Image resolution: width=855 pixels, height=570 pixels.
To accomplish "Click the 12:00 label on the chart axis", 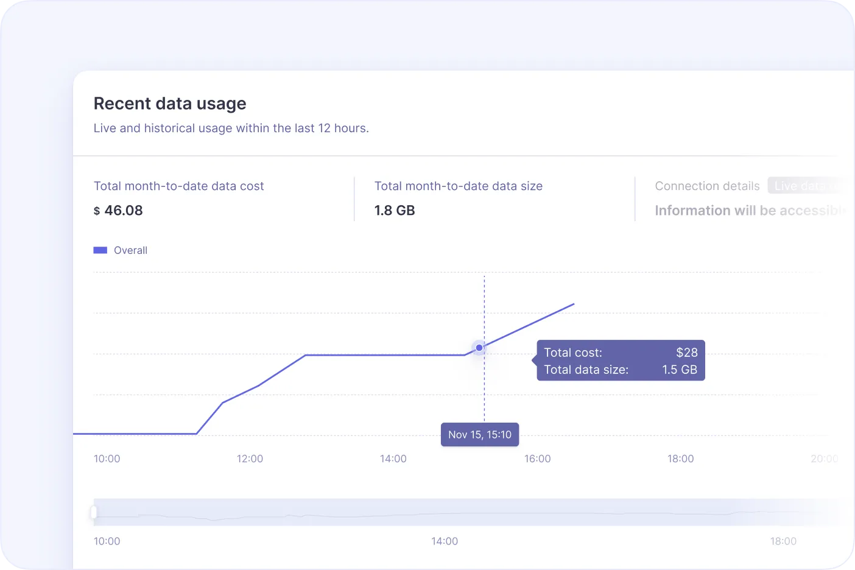I will click(x=250, y=459).
